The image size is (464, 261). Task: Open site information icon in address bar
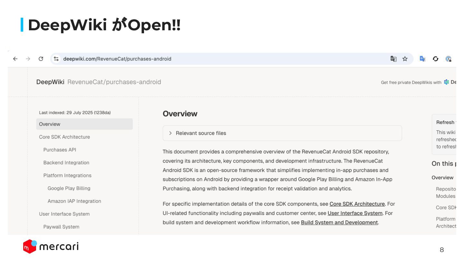coord(56,59)
